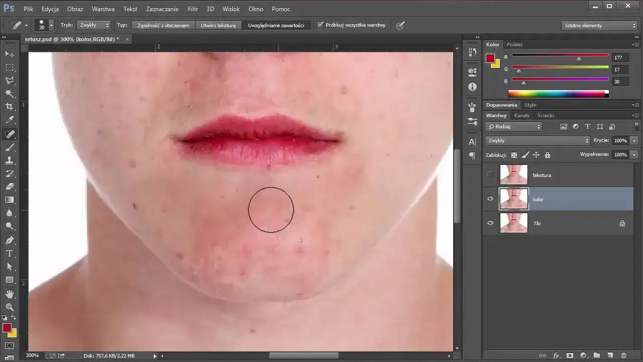Show the tekstura layer
Image resolution: width=643 pixels, height=362 pixels.
coord(490,174)
